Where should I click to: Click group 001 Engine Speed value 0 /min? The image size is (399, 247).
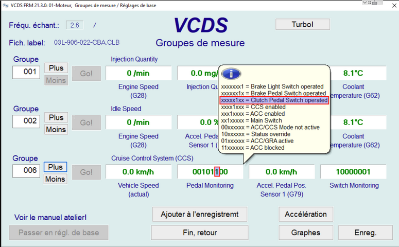pos(138,73)
